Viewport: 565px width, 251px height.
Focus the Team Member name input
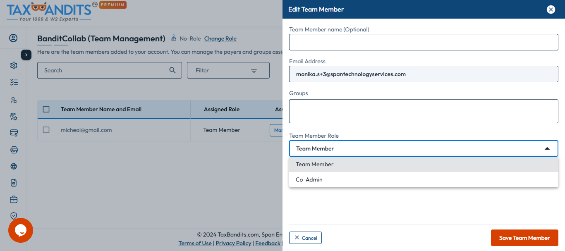[x=424, y=42]
